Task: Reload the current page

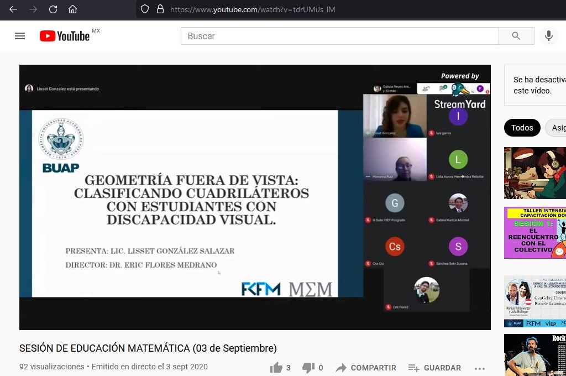Action: (x=53, y=9)
